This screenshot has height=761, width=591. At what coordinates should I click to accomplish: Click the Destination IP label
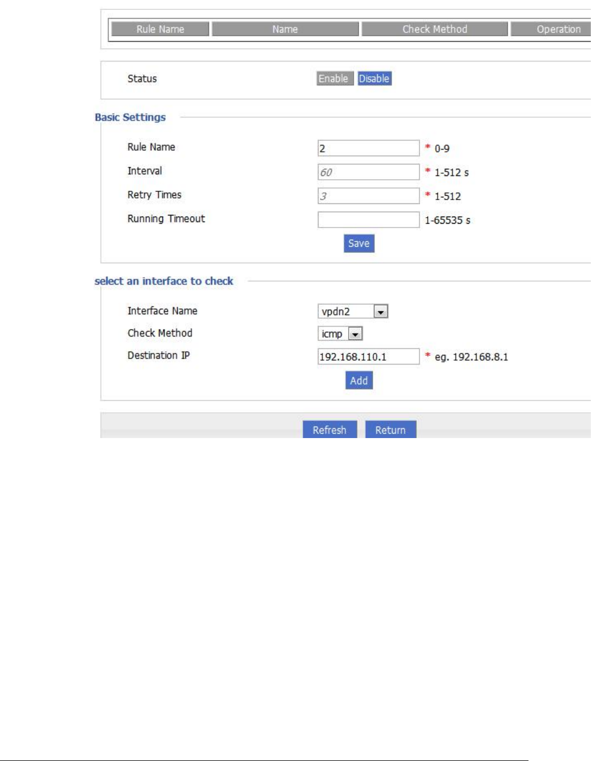coord(158,355)
